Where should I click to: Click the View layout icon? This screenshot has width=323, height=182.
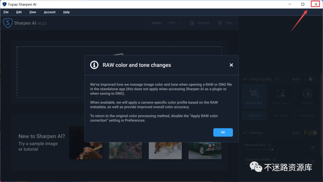pos(220,23)
